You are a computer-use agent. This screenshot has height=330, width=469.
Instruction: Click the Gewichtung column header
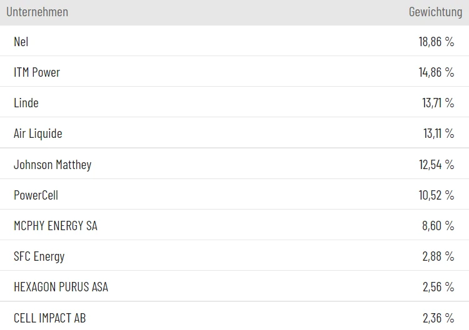coord(435,12)
